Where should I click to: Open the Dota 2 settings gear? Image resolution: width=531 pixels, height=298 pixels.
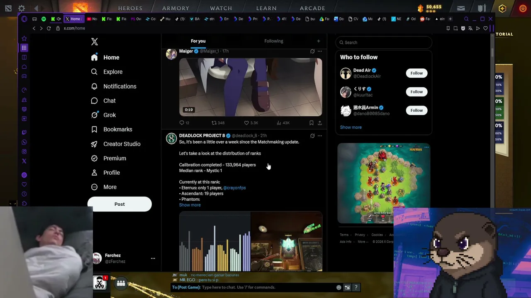22,8
